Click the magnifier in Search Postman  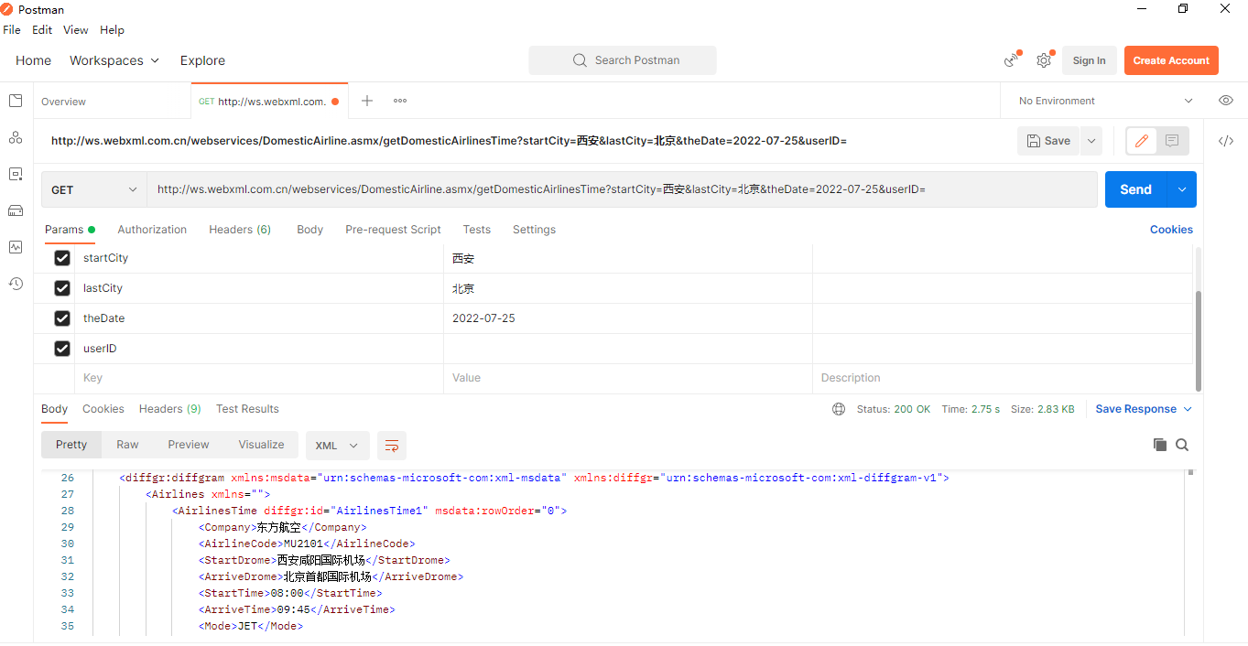[x=580, y=60]
